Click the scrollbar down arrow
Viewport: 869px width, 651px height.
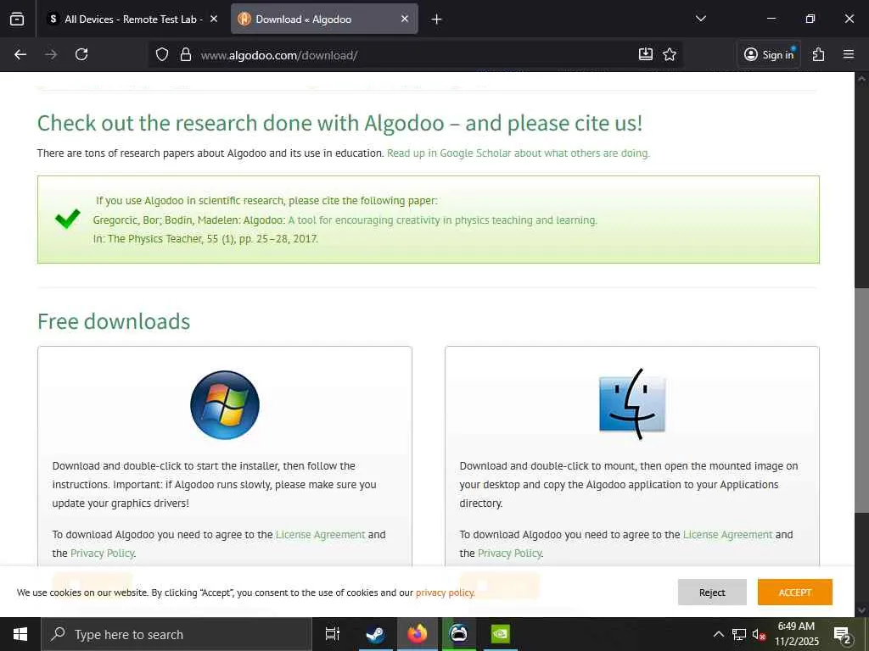[861, 610]
